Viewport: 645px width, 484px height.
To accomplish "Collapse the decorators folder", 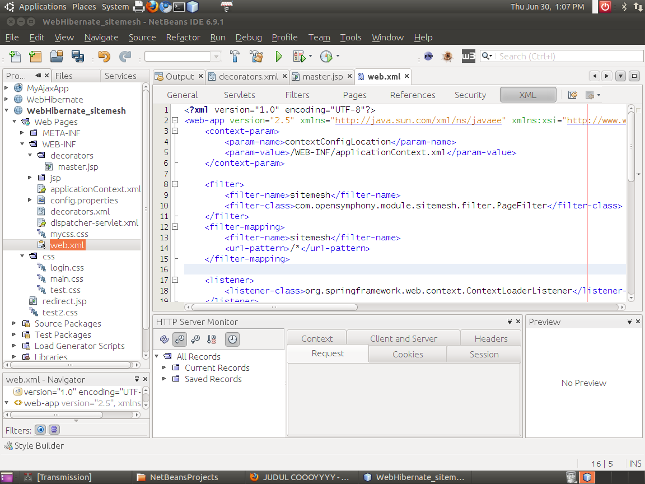I will pos(30,155).
